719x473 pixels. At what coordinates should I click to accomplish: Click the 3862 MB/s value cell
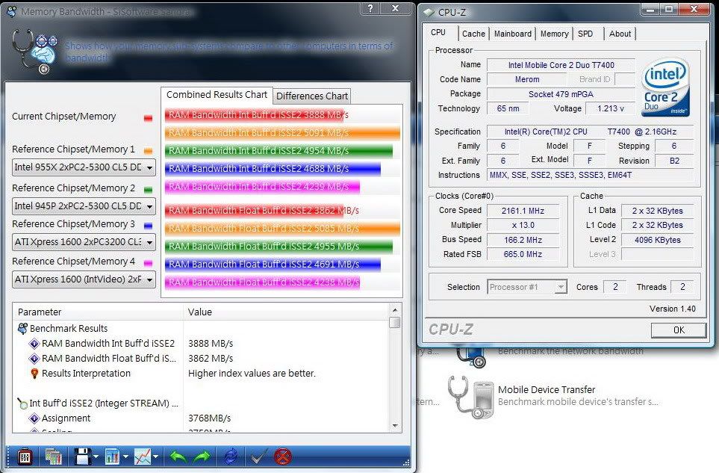tap(211, 359)
